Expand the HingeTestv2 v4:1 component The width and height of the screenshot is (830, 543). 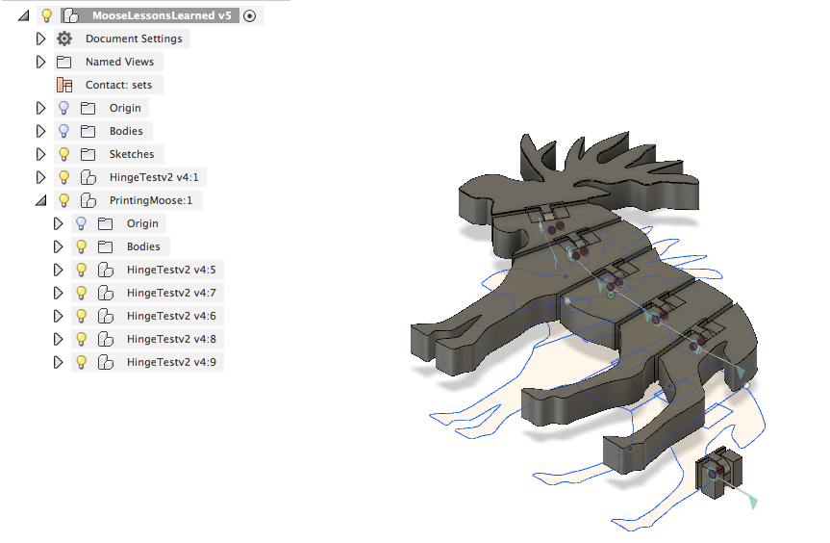(x=40, y=177)
